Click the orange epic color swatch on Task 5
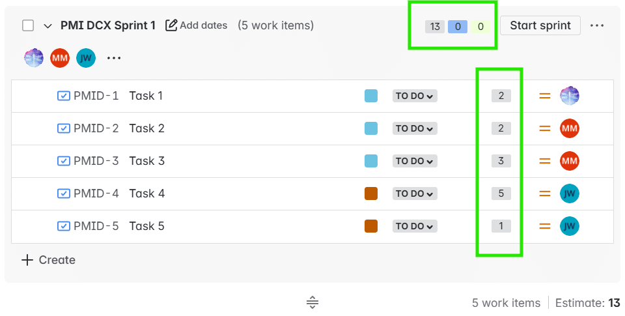The width and height of the screenshot is (625, 316). [x=371, y=226]
